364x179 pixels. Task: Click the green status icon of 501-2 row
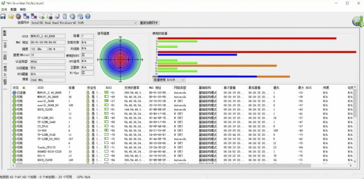[x=14, y=156]
